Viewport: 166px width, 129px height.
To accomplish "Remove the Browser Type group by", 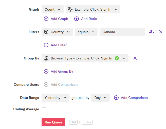I will tap(135, 58).
